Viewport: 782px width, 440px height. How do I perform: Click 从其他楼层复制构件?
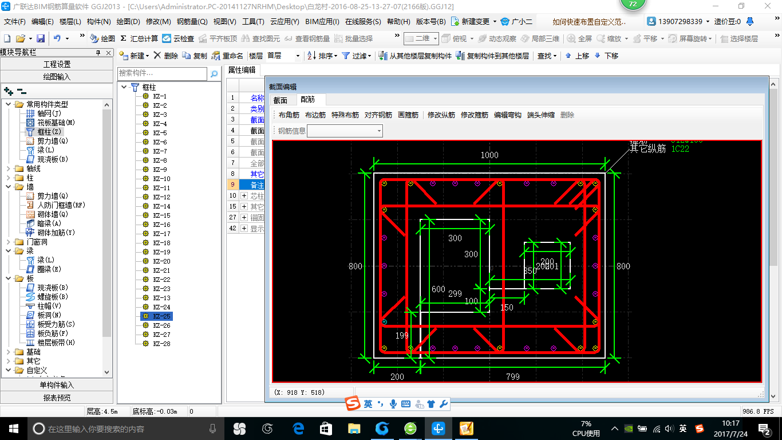415,56
